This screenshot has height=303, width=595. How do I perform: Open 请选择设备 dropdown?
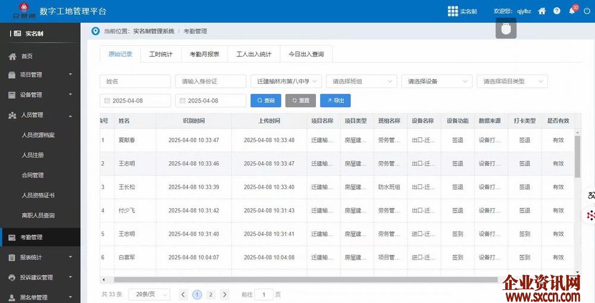click(437, 81)
